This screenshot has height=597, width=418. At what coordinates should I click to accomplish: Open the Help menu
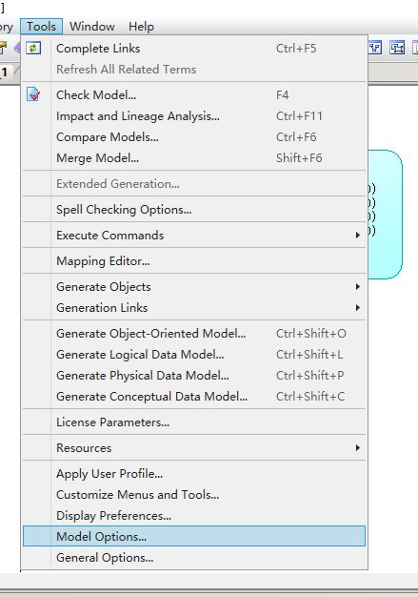click(x=141, y=27)
